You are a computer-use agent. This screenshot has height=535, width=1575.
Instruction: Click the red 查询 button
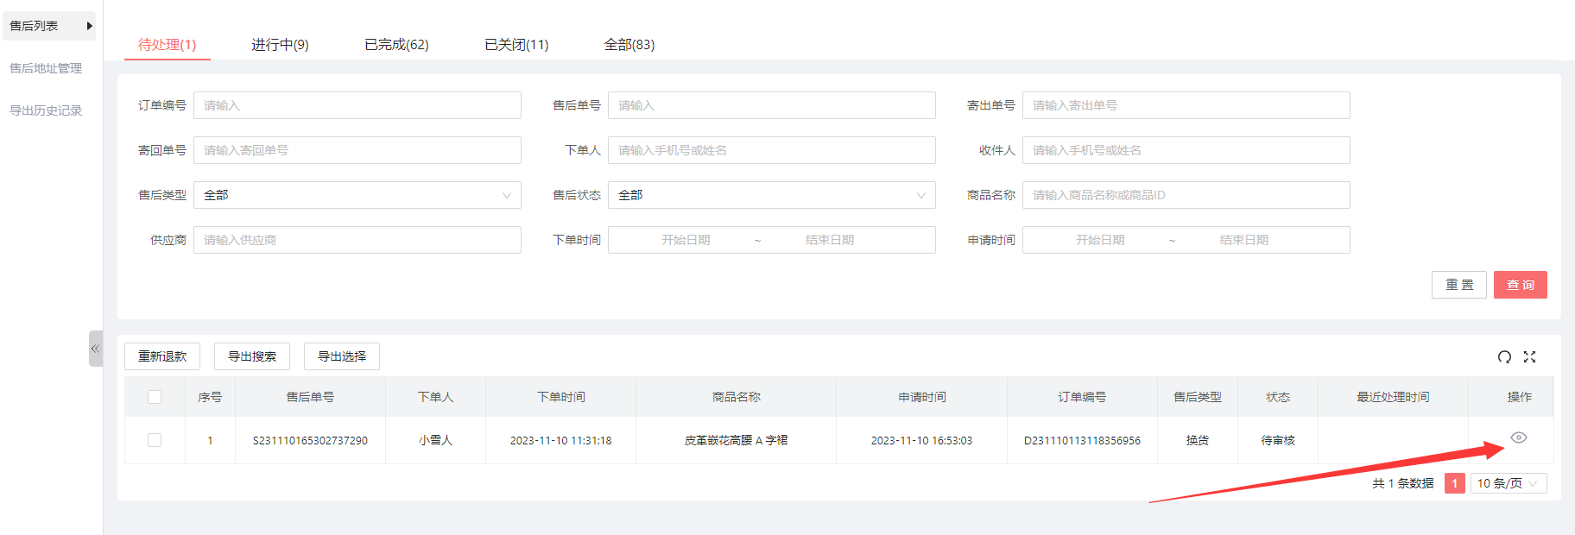coord(1520,285)
